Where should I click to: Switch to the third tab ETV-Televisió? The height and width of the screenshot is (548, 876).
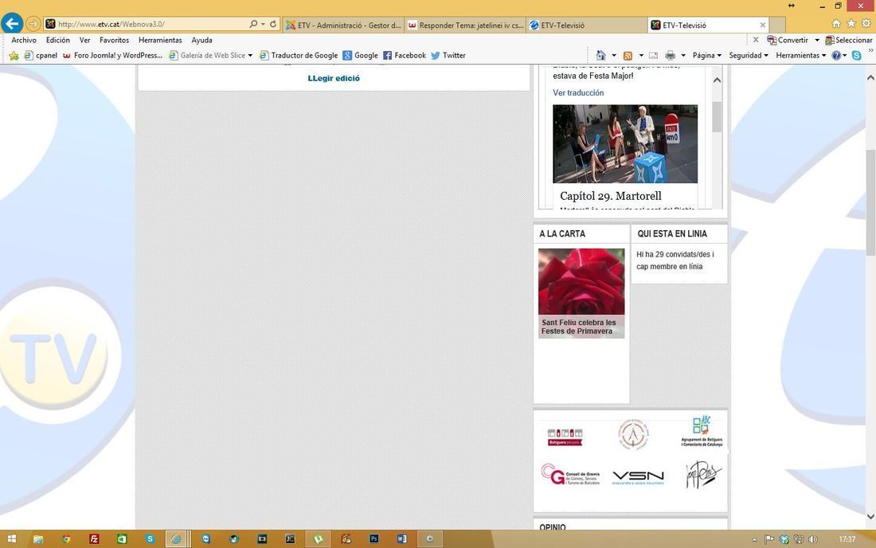587,25
